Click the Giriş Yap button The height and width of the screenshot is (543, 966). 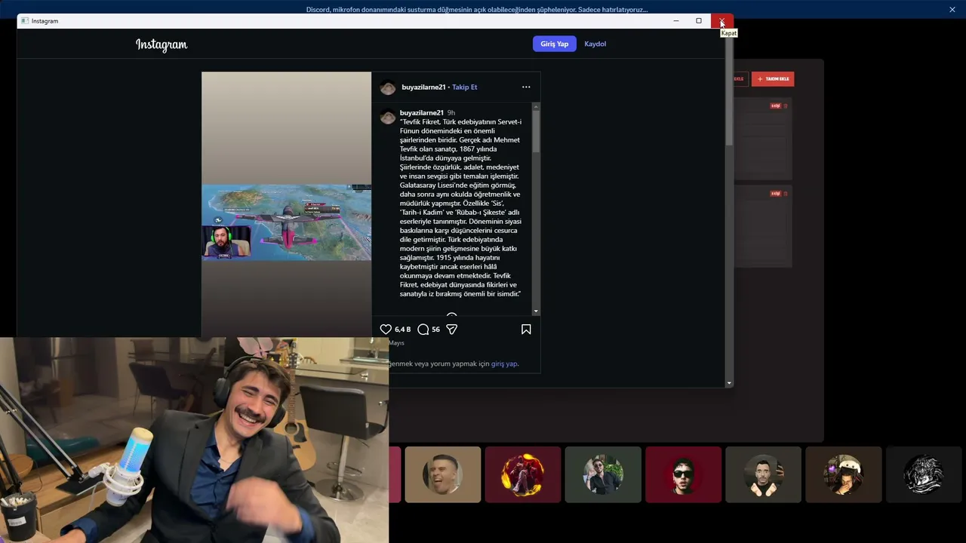point(555,44)
